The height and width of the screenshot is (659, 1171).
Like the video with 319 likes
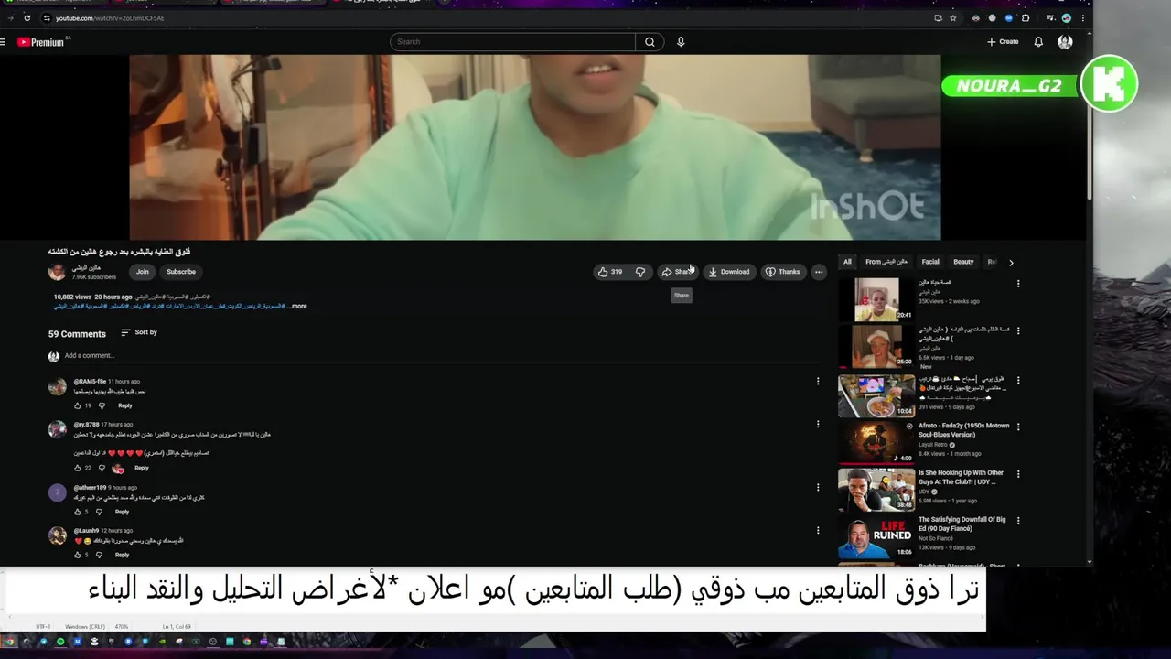[610, 272]
